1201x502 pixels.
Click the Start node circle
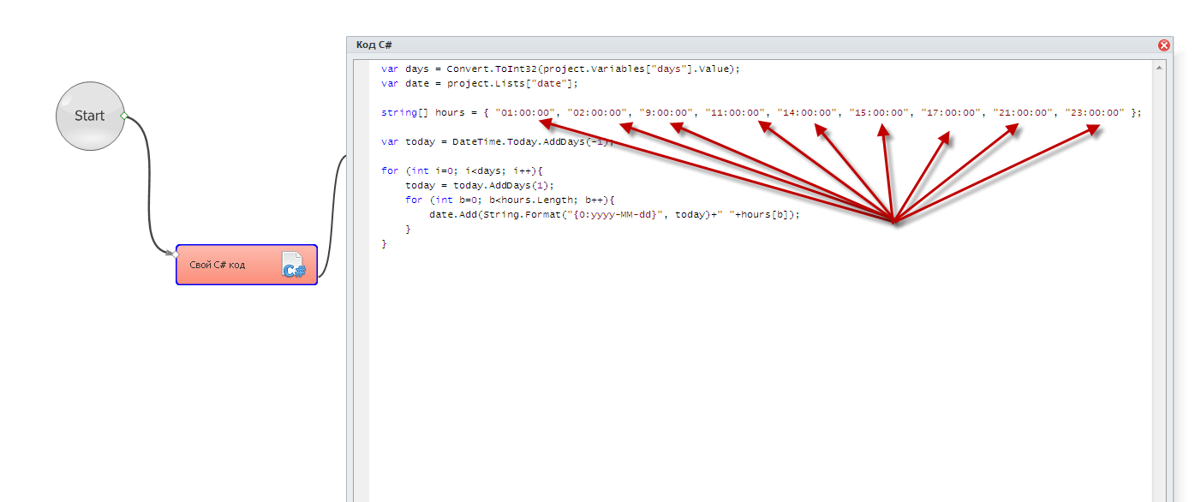click(x=89, y=116)
